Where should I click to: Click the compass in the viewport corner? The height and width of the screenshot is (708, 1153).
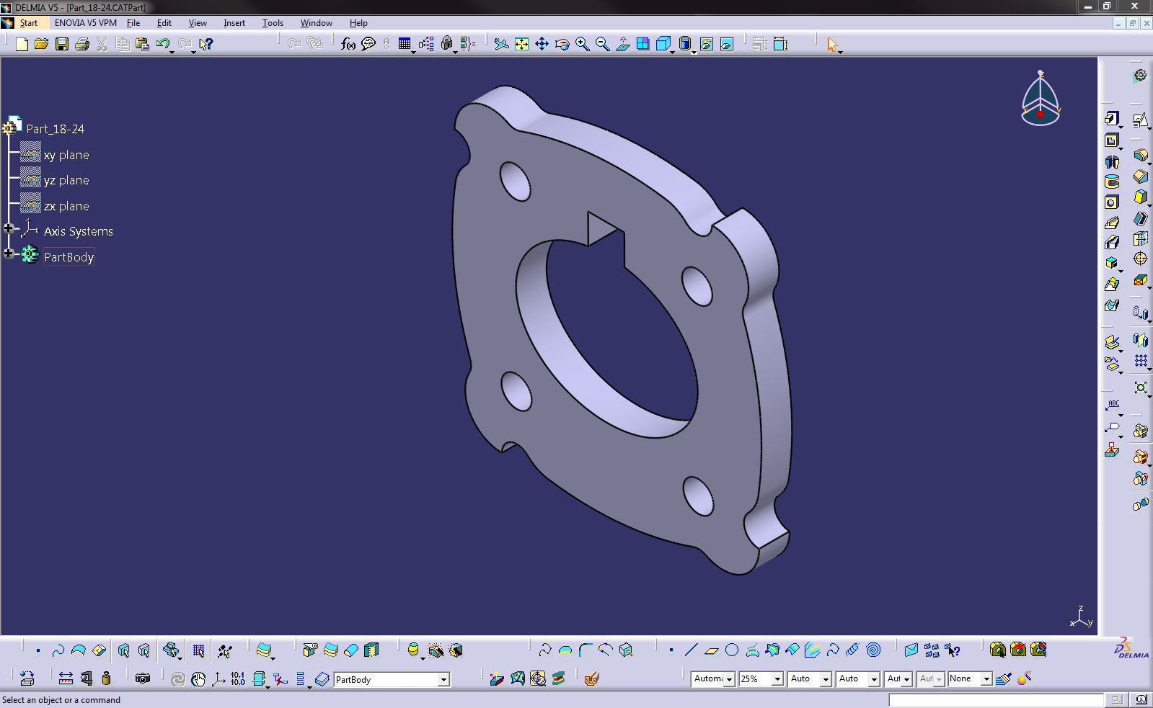click(x=1041, y=99)
